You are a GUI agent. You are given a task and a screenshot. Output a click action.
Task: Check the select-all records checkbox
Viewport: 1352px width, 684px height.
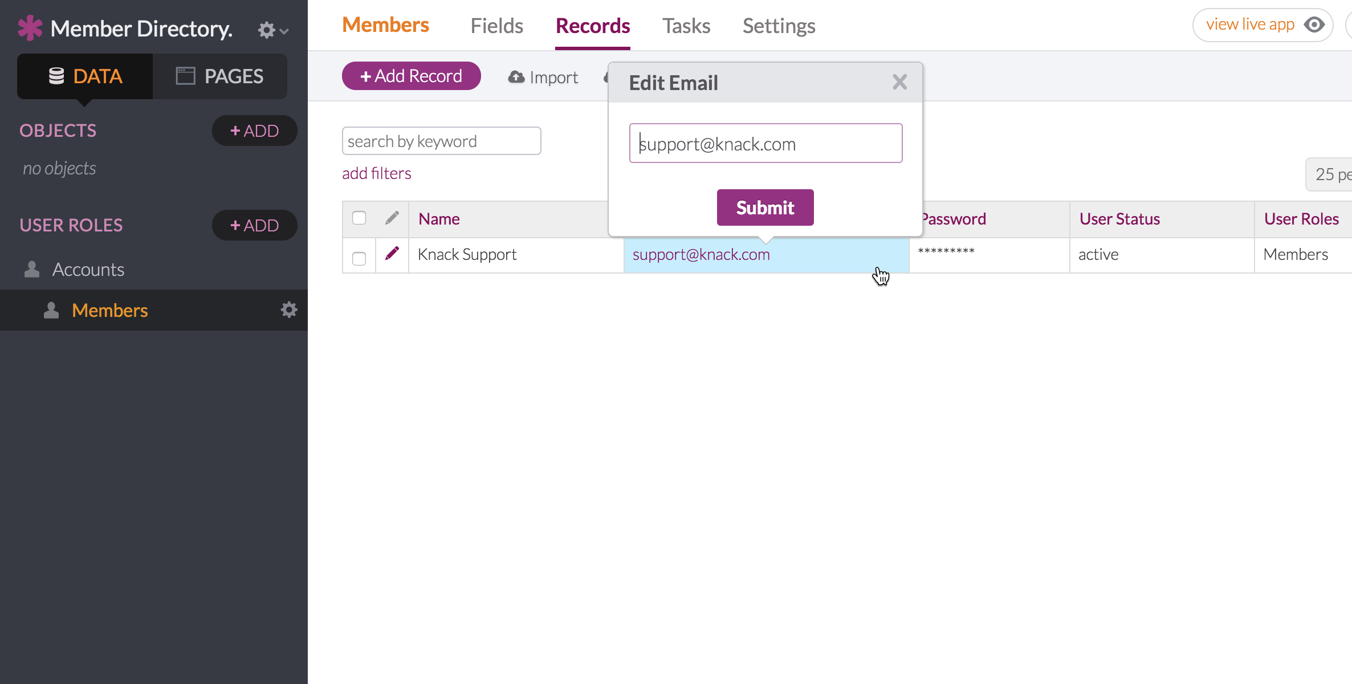point(359,218)
